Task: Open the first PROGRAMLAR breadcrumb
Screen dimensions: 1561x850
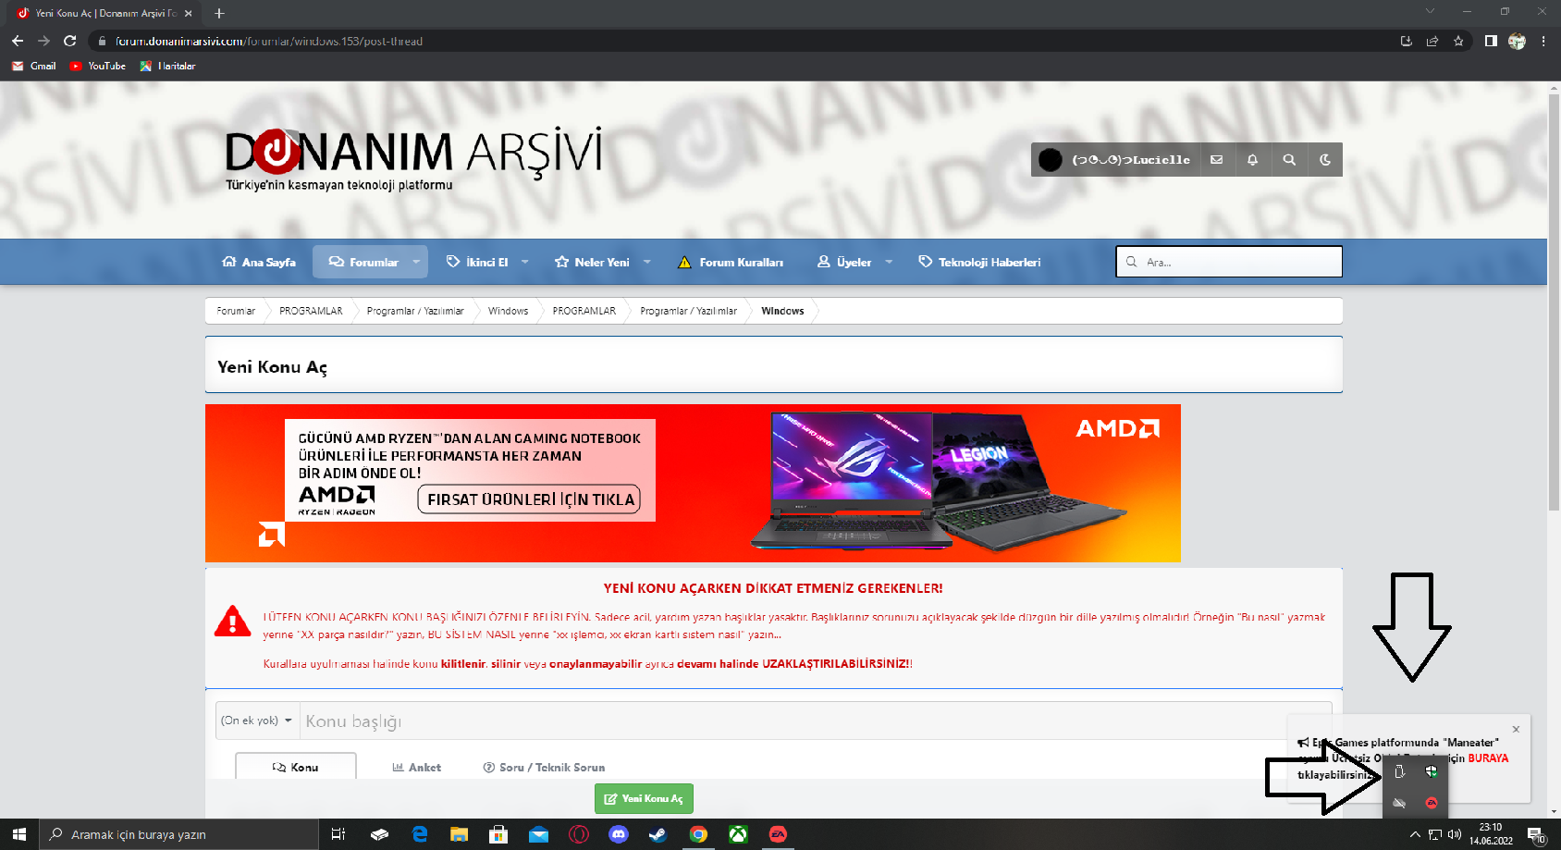Action: click(311, 311)
